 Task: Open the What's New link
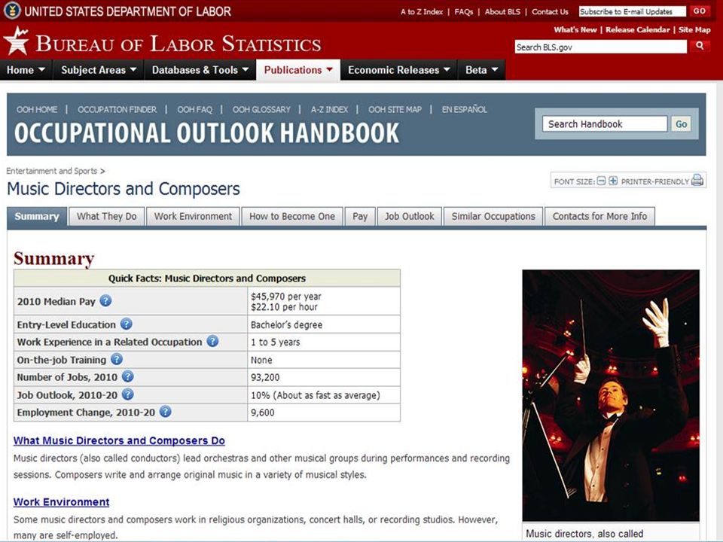tap(575, 29)
